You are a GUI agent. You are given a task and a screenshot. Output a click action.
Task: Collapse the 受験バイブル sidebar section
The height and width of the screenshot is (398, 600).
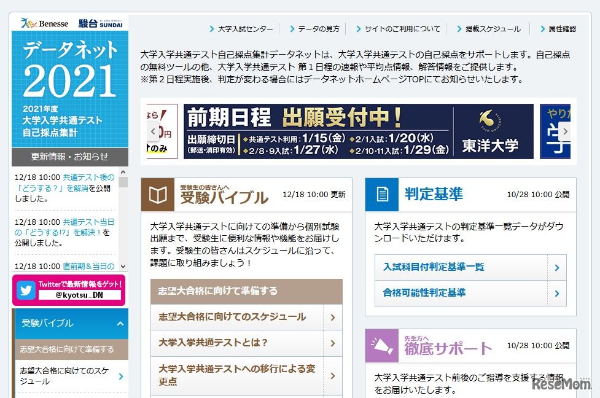(119, 322)
